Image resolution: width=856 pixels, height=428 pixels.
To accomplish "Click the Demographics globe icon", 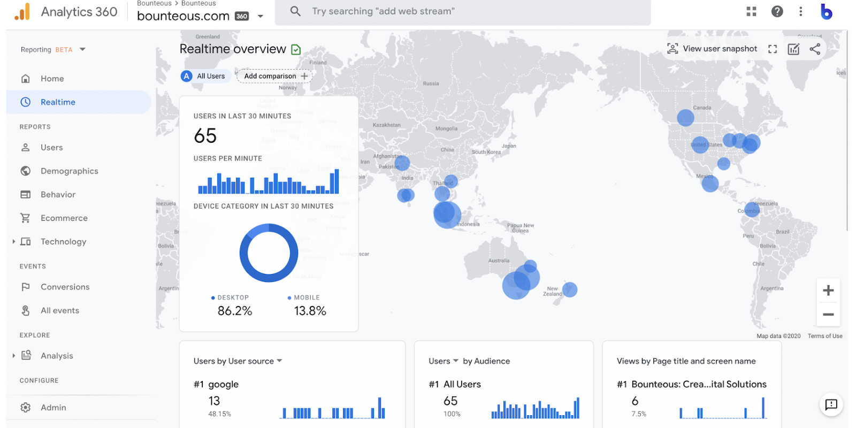I will [25, 171].
